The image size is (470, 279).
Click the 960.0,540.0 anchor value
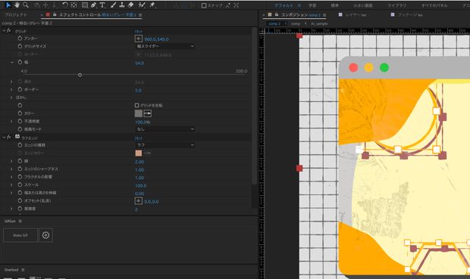[156, 39]
